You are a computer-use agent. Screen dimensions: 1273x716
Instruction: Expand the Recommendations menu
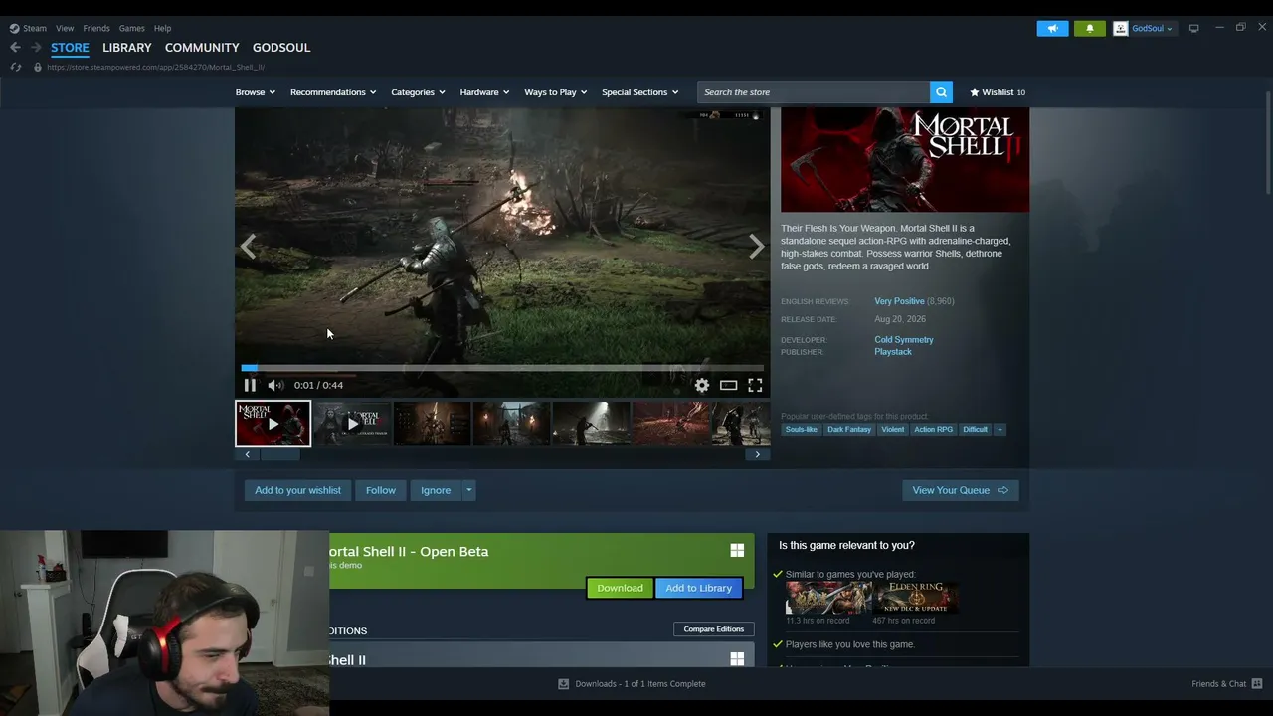pos(333,92)
